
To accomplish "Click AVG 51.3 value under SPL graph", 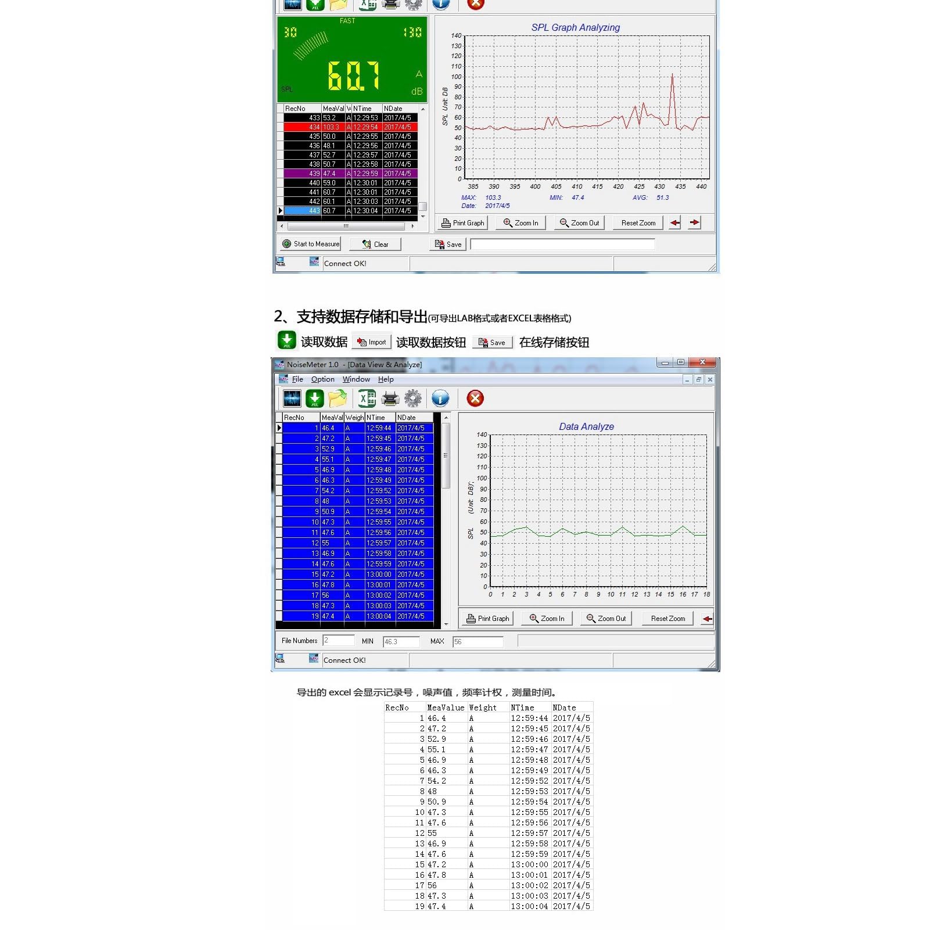I will pos(663,198).
